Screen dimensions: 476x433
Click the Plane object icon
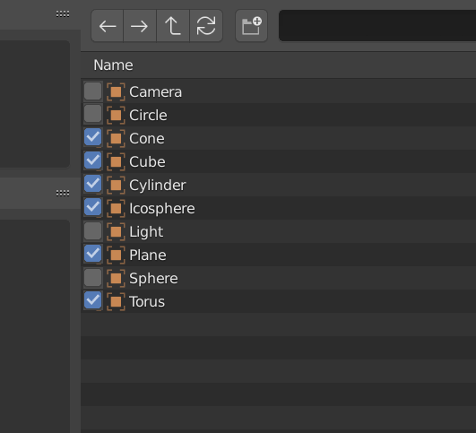[116, 255]
